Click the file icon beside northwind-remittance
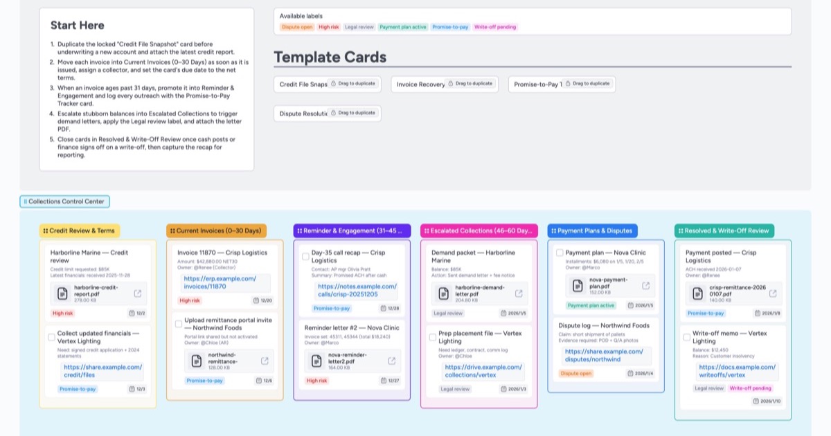The width and height of the screenshot is (831, 436). (x=196, y=361)
